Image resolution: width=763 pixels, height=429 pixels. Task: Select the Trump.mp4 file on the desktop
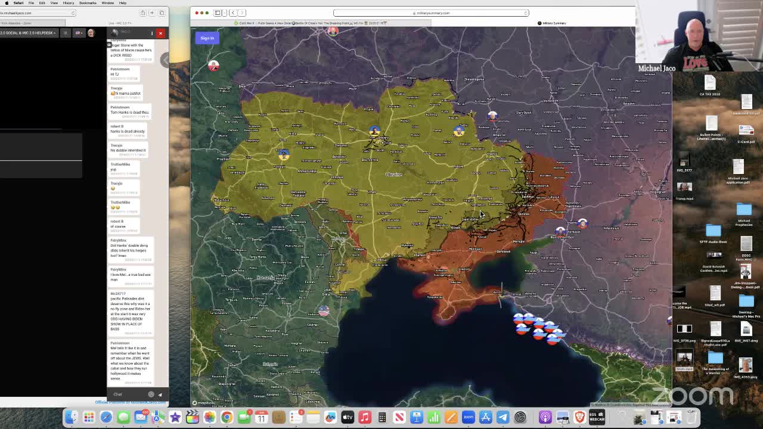tap(684, 190)
